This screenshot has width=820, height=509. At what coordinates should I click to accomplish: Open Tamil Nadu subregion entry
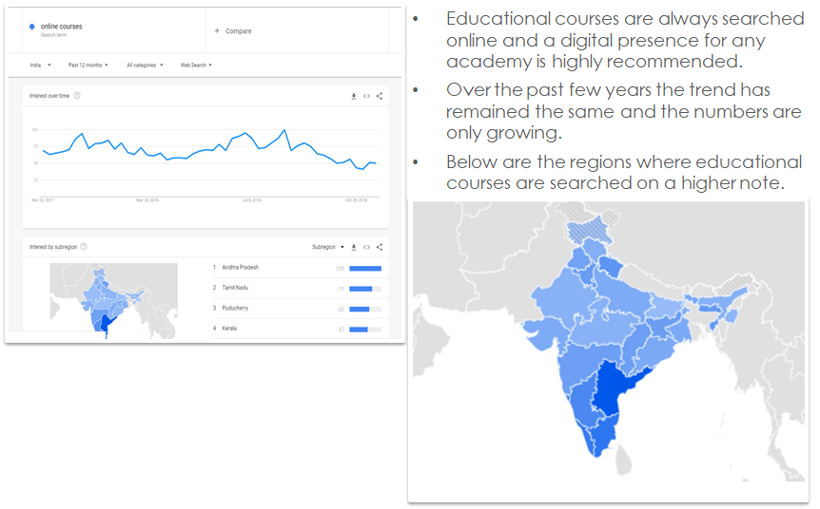click(x=235, y=288)
